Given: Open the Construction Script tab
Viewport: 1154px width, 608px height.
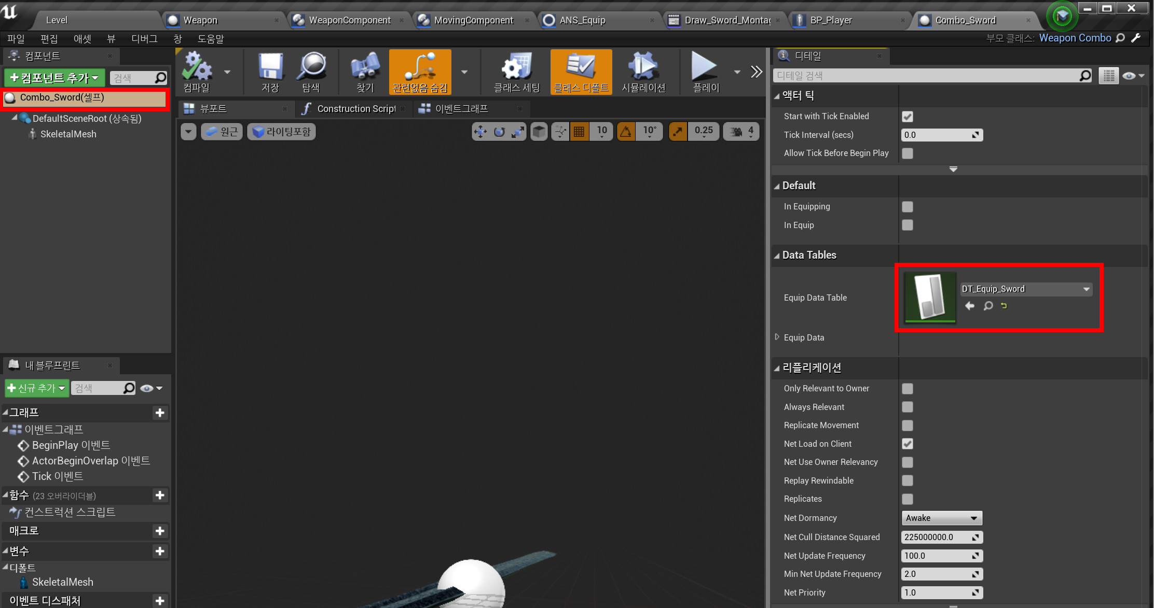Looking at the screenshot, I should pyautogui.click(x=356, y=109).
